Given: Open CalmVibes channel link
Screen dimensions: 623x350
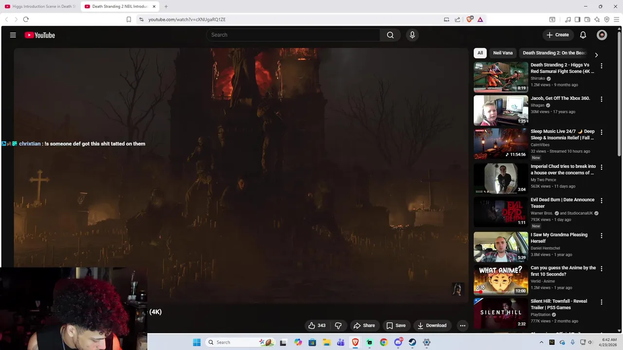Looking at the screenshot, I should (540, 145).
